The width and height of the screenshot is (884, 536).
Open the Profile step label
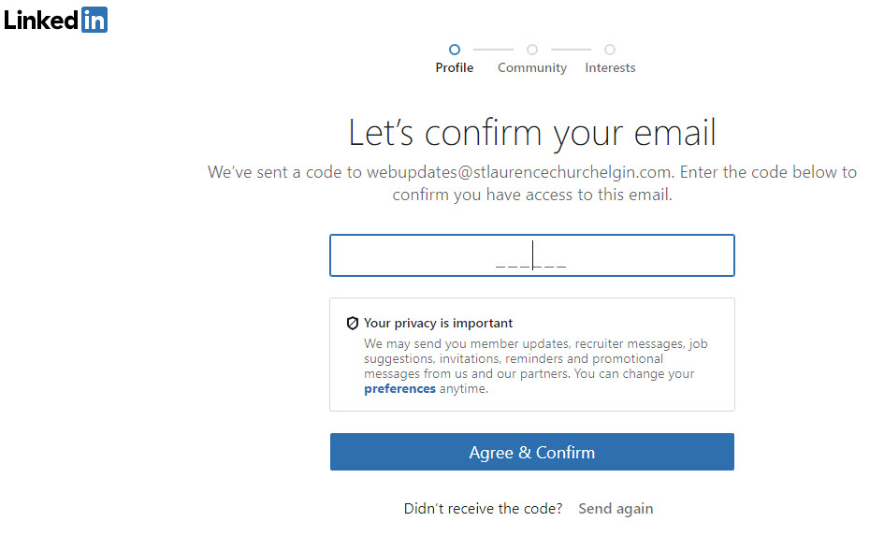tap(455, 67)
